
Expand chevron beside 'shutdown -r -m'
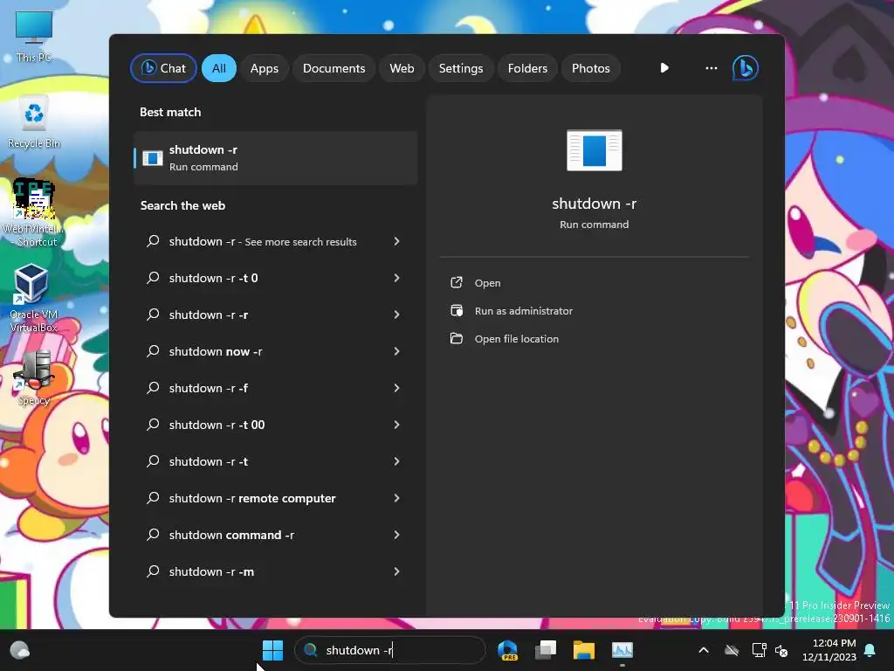[397, 571]
